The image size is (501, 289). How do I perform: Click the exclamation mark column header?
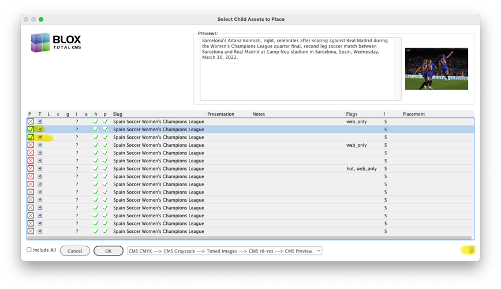[384, 114]
